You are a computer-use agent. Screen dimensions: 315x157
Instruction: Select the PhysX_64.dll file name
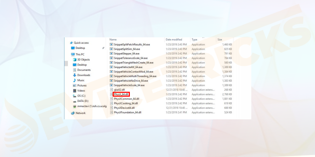click(x=121, y=94)
